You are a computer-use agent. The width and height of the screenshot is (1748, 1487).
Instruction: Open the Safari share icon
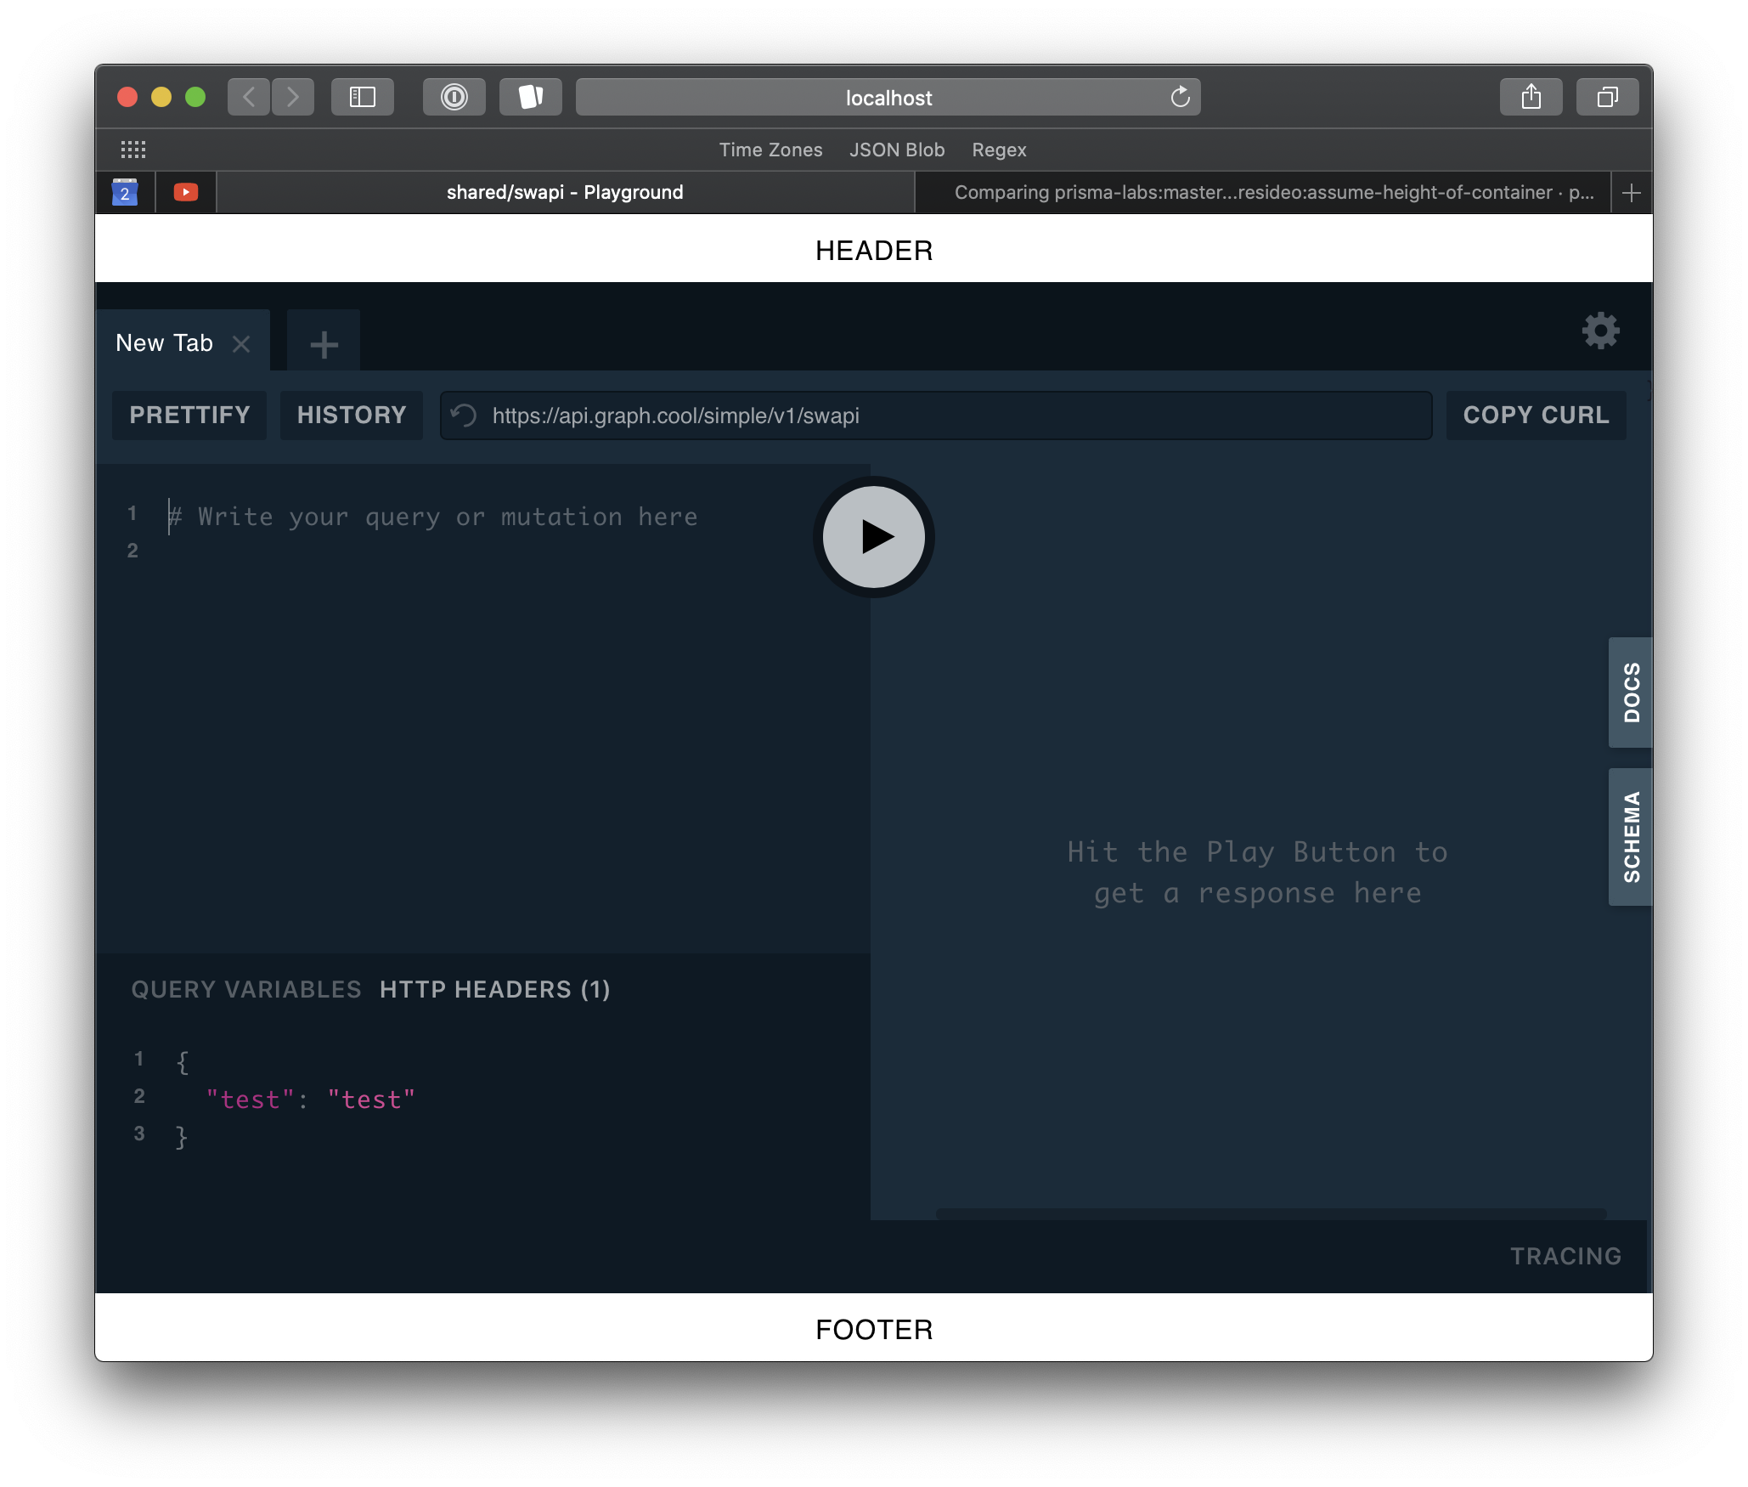click(1531, 97)
